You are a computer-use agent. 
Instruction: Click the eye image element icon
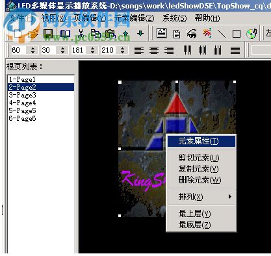pos(192,34)
